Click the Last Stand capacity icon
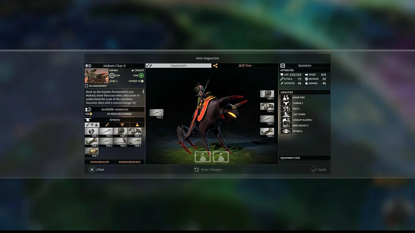 [286, 114]
